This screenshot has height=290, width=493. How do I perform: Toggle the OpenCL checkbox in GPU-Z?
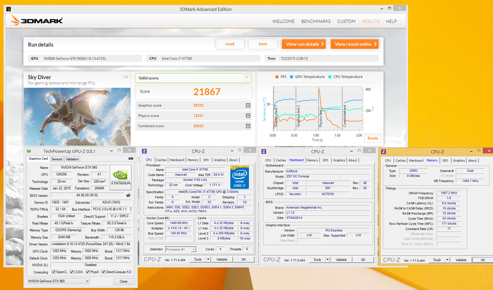coord(53,272)
